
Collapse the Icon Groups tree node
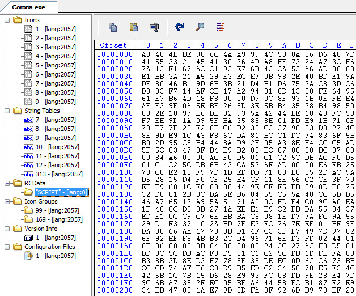pyautogui.click(x=7, y=201)
